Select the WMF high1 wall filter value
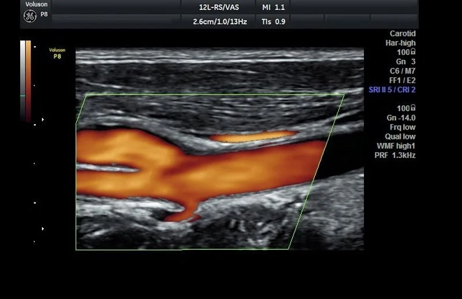 pyautogui.click(x=396, y=146)
